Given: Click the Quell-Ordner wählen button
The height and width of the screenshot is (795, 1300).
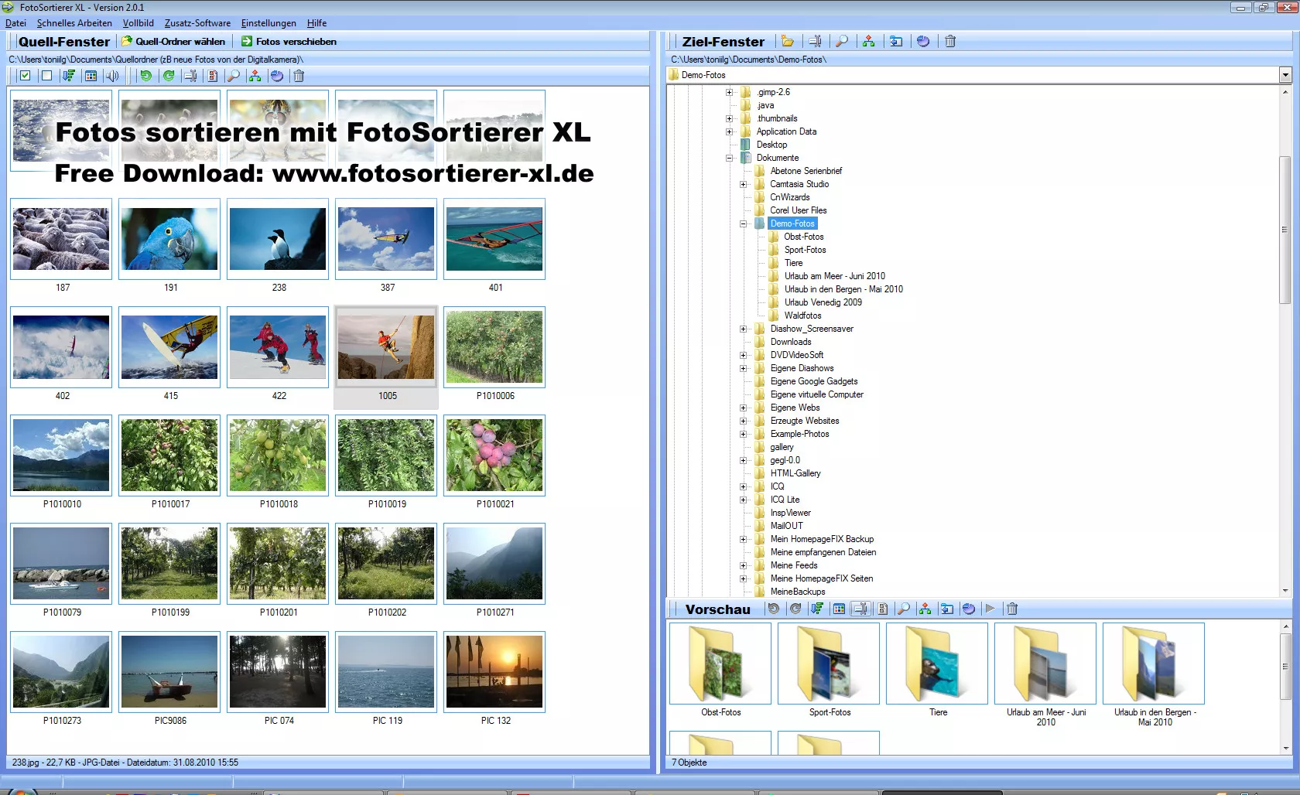Looking at the screenshot, I should click(174, 42).
